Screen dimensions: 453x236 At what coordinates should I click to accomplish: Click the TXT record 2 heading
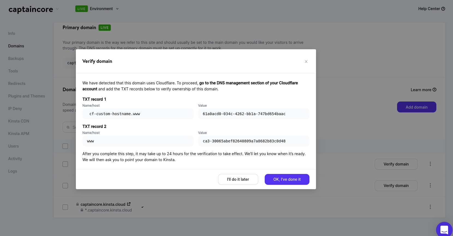click(x=94, y=127)
